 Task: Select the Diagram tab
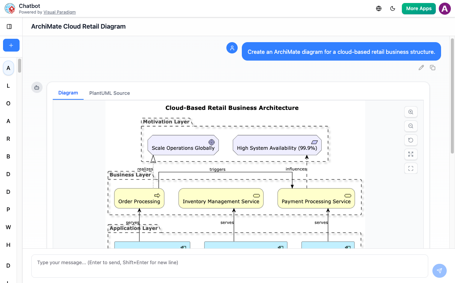click(68, 93)
